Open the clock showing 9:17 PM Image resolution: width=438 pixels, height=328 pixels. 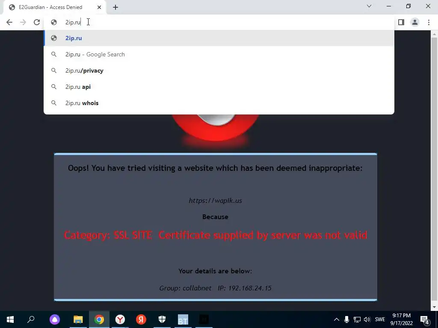point(401,319)
